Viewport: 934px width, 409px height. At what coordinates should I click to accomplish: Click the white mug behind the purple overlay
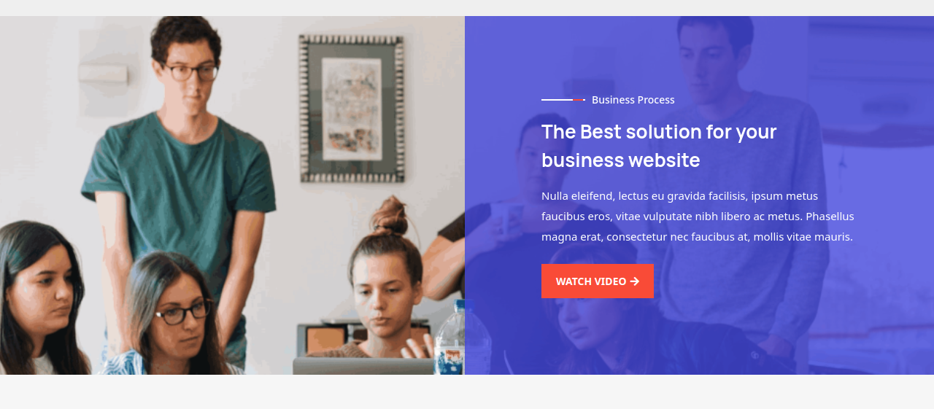click(x=507, y=220)
